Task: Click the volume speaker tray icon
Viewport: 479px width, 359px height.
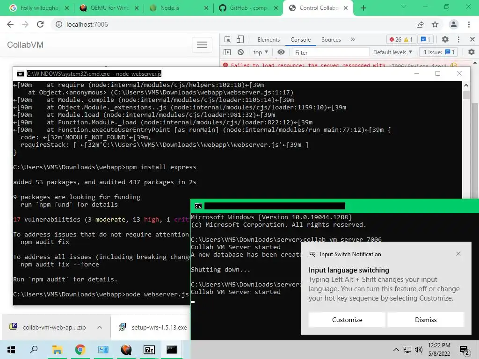Action: [419, 350]
